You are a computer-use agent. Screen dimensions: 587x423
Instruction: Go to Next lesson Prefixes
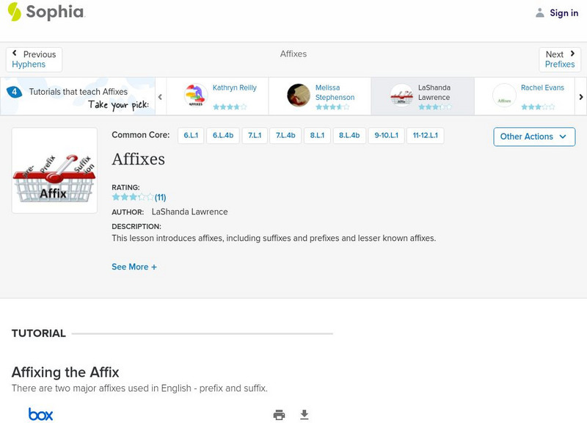click(560, 59)
